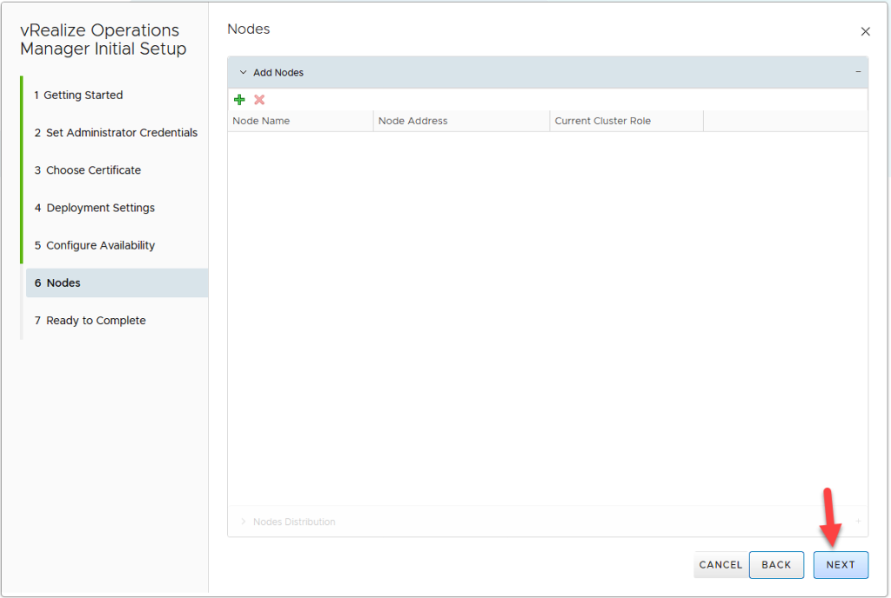
Task: Click the BACK button
Action: [776, 565]
